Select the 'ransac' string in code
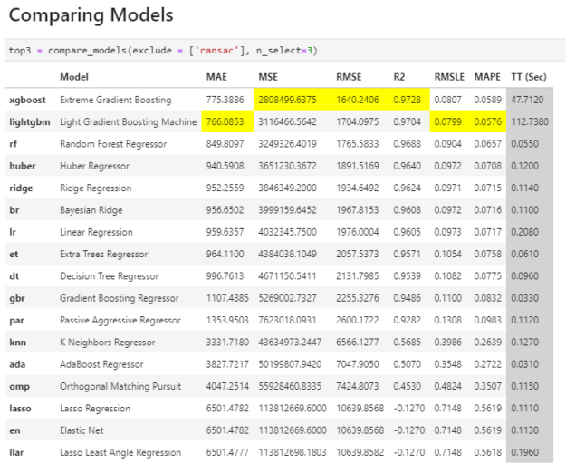The width and height of the screenshot is (566, 473). point(217,50)
